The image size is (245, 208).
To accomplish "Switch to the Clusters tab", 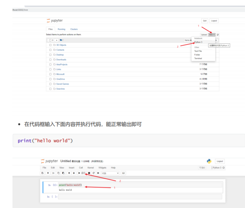I will coord(74,29).
